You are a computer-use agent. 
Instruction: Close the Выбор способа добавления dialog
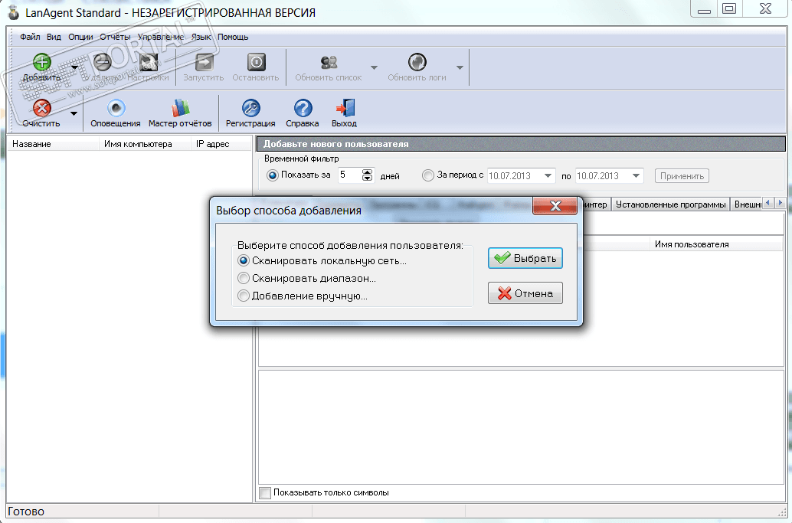pyautogui.click(x=555, y=205)
